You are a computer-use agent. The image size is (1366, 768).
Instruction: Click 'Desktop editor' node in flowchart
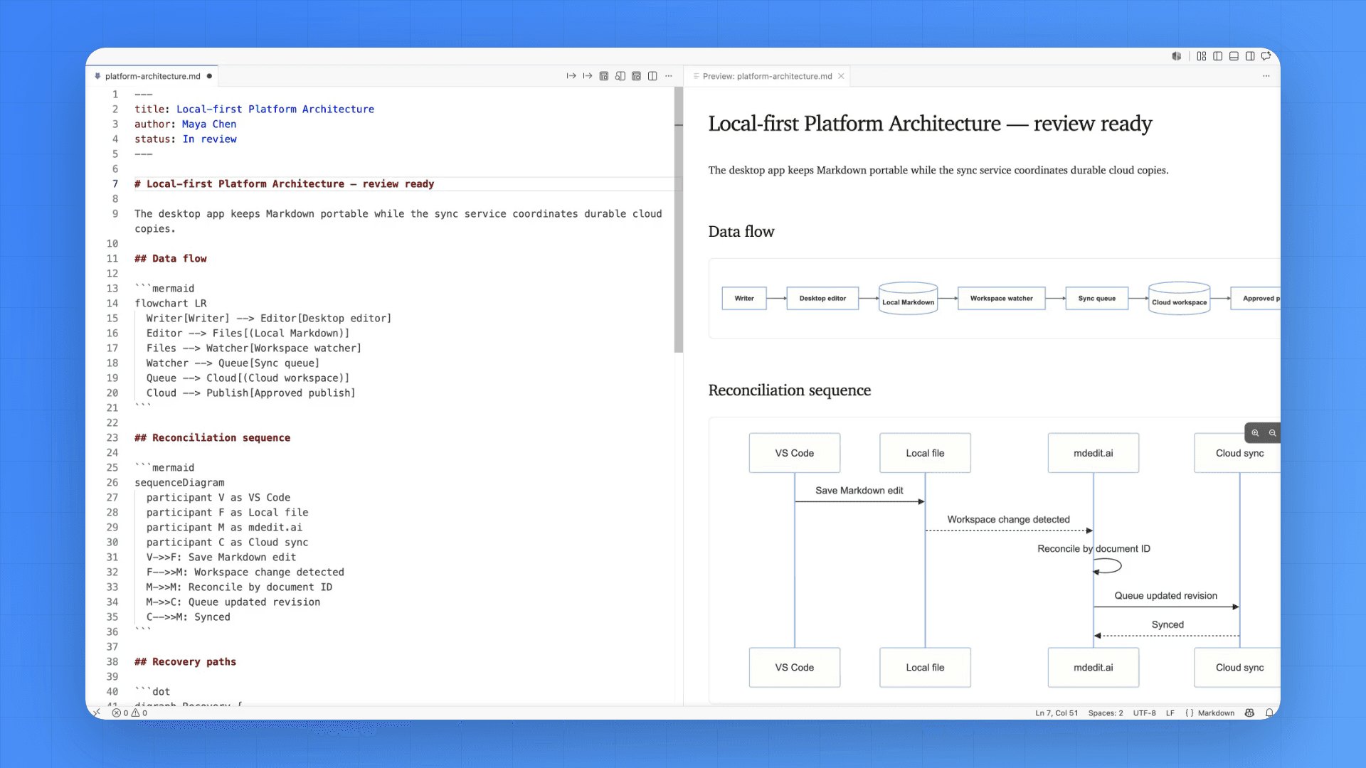(x=822, y=299)
